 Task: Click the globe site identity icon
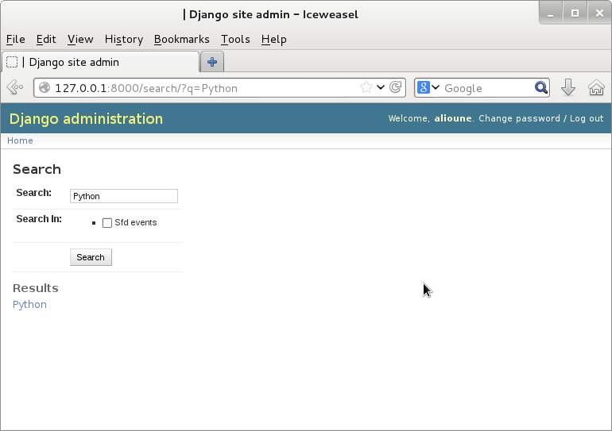click(x=45, y=87)
